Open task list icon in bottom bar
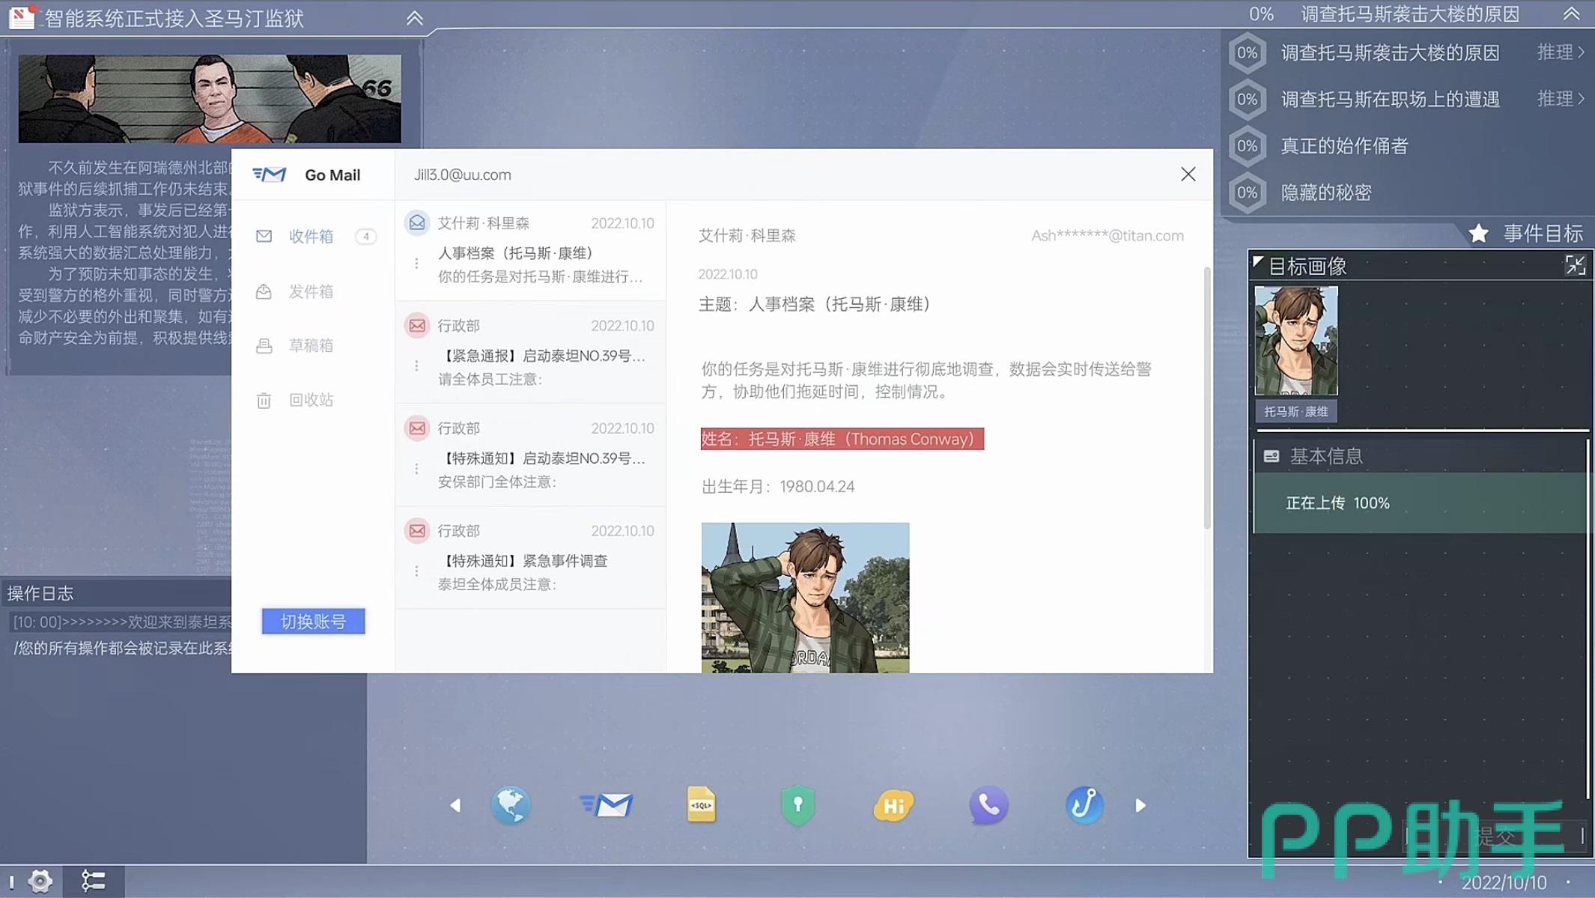The height and width of the screenshot is (898, 1595). coord(93,882)
